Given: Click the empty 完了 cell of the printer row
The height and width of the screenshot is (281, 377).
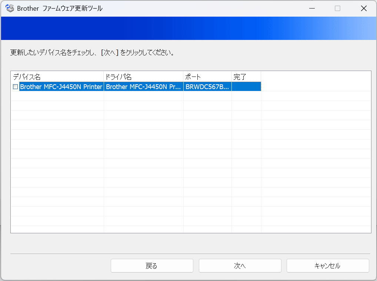Looking at the screenshot, I should tap(246, 87).
